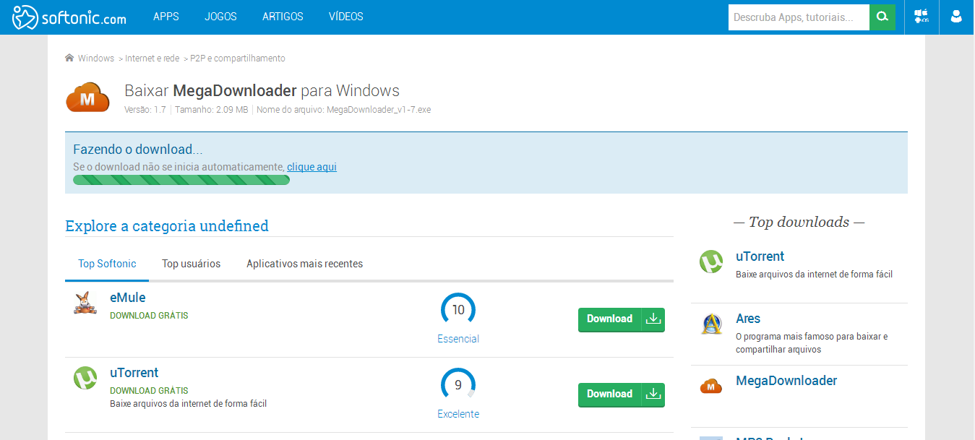This screenshot has height=440, width=975.
Task: Click the green search magnifier button
Action: pyautogui.click(x=882, y=17)
